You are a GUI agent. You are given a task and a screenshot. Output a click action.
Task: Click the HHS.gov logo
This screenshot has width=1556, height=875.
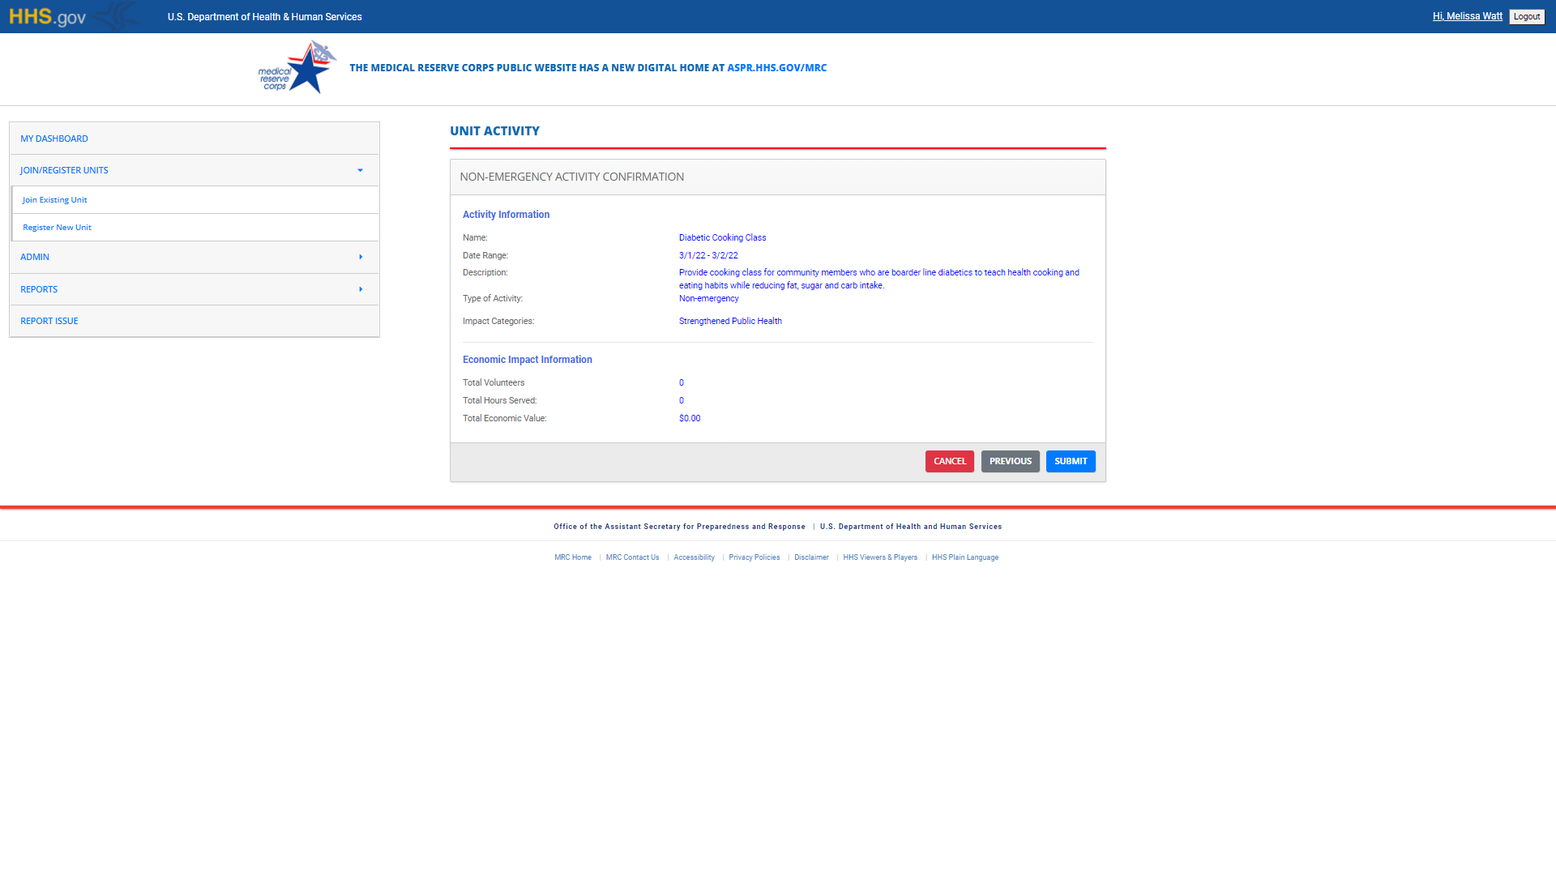(x=47, y=17)
